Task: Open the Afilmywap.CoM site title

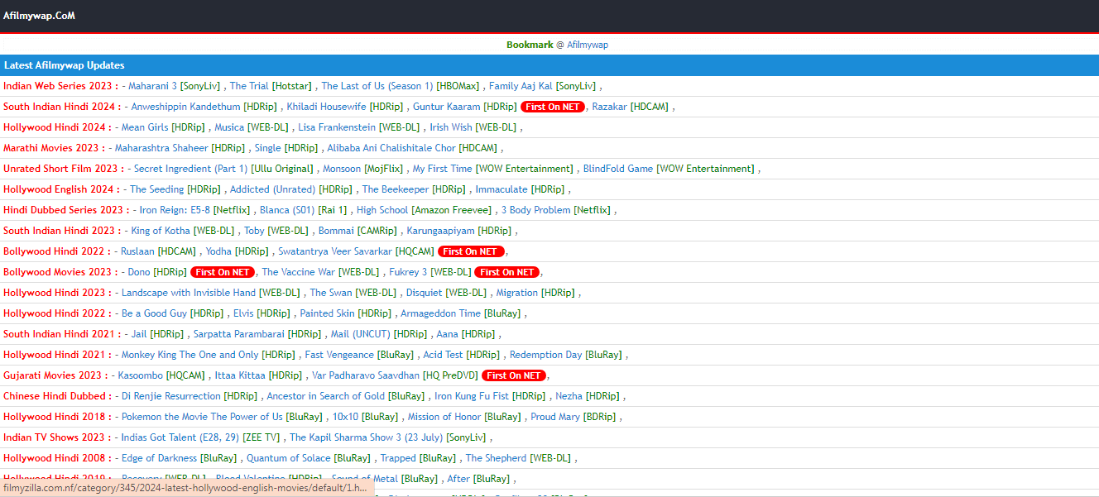Action: [x=39, y=16]
